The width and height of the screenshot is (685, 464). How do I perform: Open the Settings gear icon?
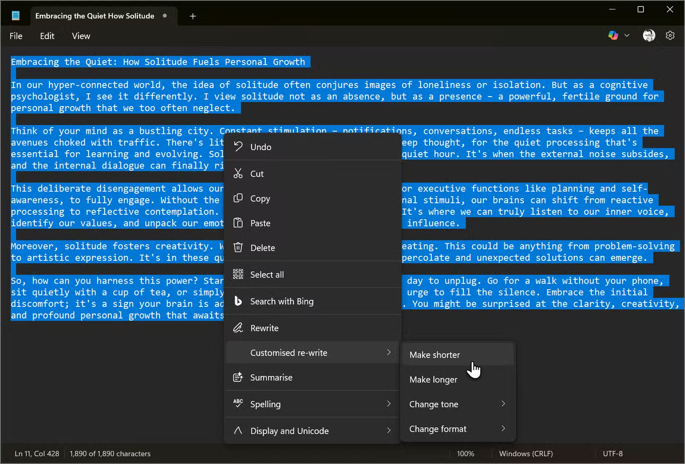coord(670,35)
